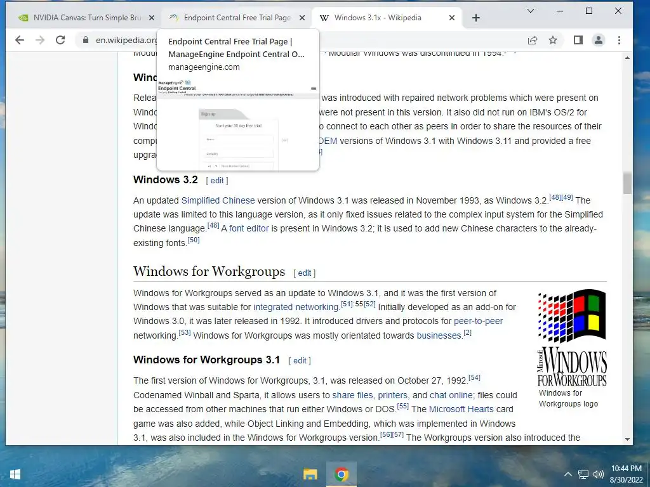Open the OEM link
This screenshot has width=650, height=487.
point(328,141)
